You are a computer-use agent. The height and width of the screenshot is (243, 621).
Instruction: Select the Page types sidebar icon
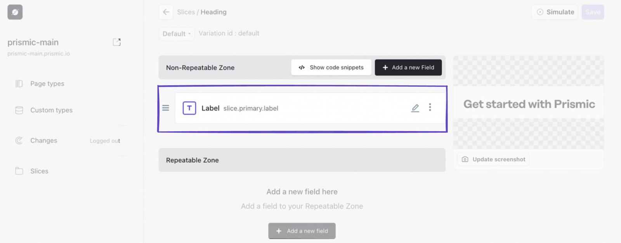(x=19, y=83)
